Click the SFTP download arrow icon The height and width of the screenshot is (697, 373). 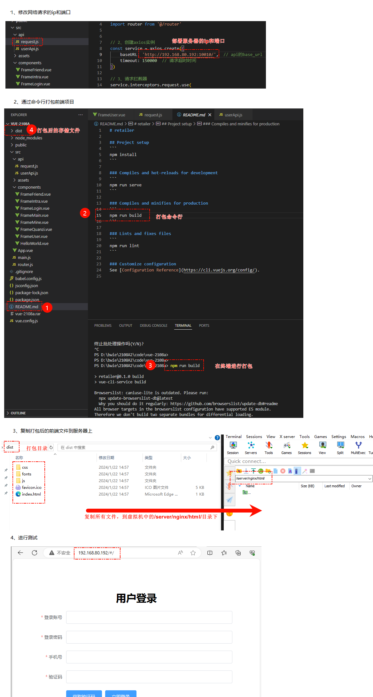[x=246, y=471]
